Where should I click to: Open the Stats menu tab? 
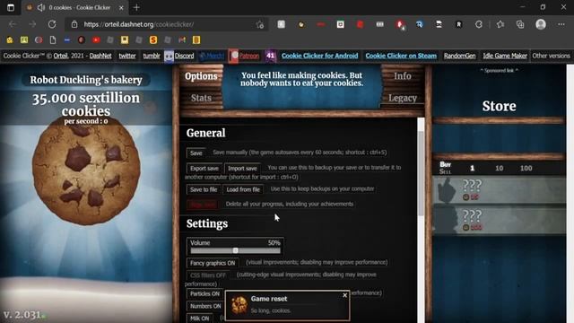point(201,98)
